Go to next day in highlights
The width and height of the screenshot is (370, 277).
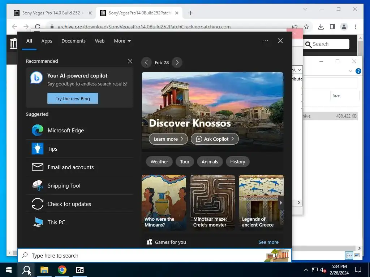[177, 62]
